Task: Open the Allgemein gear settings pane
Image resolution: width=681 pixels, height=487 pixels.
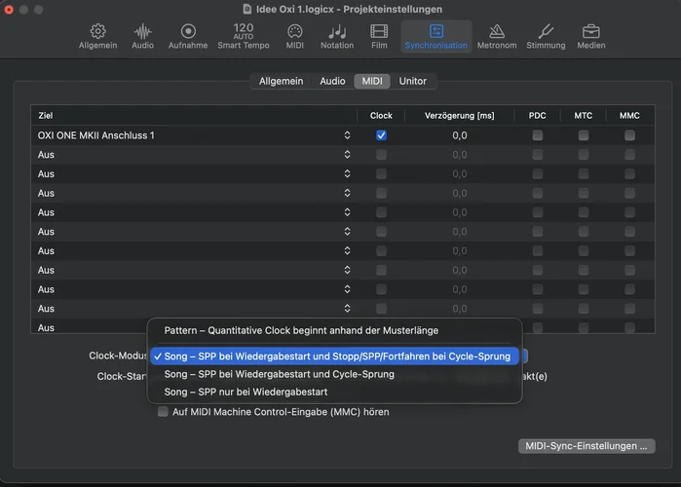Action: point(97,36)
